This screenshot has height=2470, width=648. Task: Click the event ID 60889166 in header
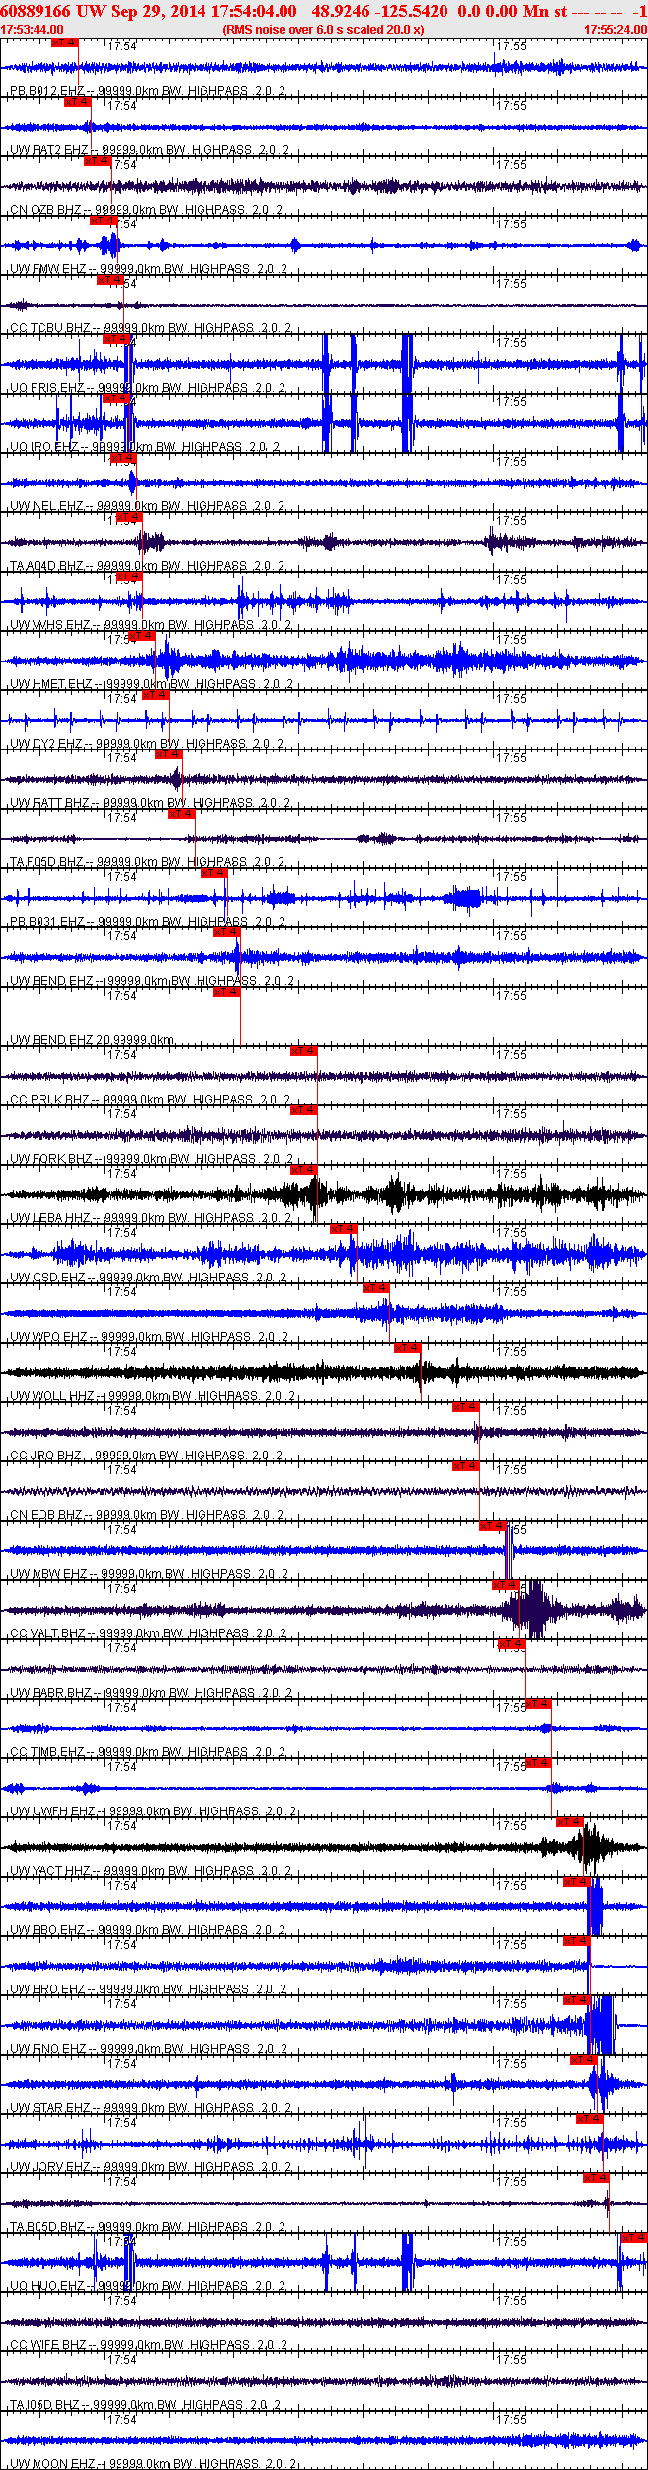pos(36,11)
